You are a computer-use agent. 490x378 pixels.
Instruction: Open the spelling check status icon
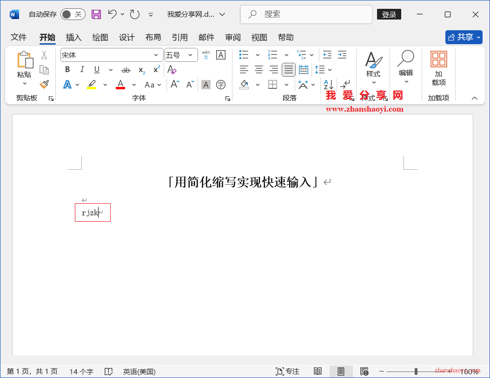108,371
